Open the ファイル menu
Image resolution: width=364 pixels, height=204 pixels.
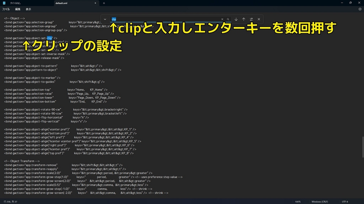click(x=6, y=9)
